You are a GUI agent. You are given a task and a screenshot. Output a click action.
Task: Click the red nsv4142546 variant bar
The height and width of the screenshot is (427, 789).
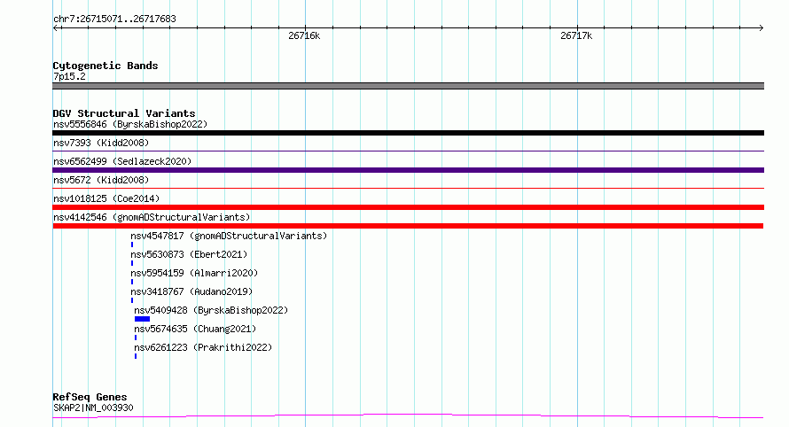point(408,226)
